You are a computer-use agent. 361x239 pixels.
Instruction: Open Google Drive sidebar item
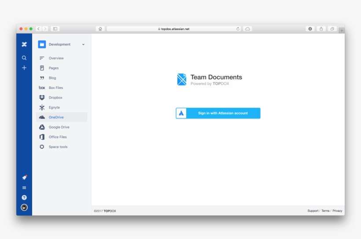click(62, 127)
